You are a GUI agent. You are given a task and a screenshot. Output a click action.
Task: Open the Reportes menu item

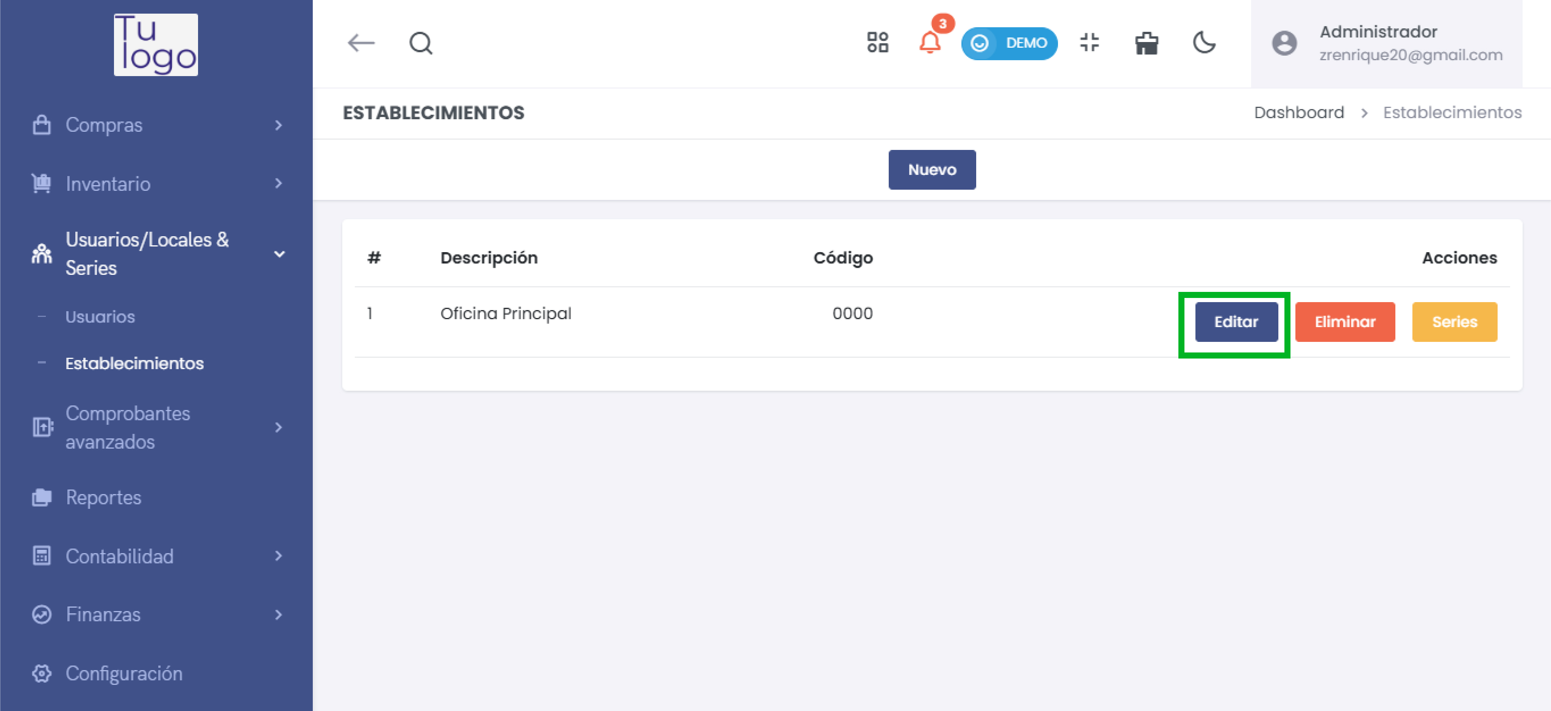pos(103,497)
